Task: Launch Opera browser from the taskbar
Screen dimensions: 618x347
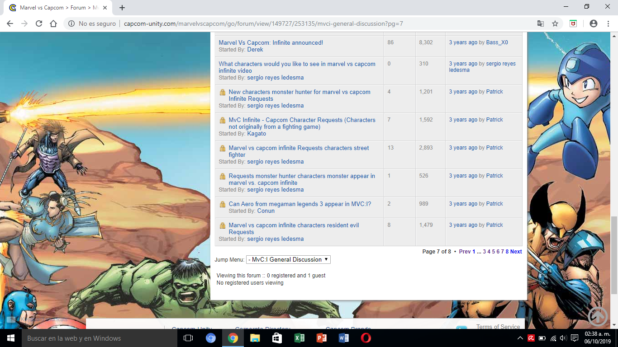Action: pos(366,338)
